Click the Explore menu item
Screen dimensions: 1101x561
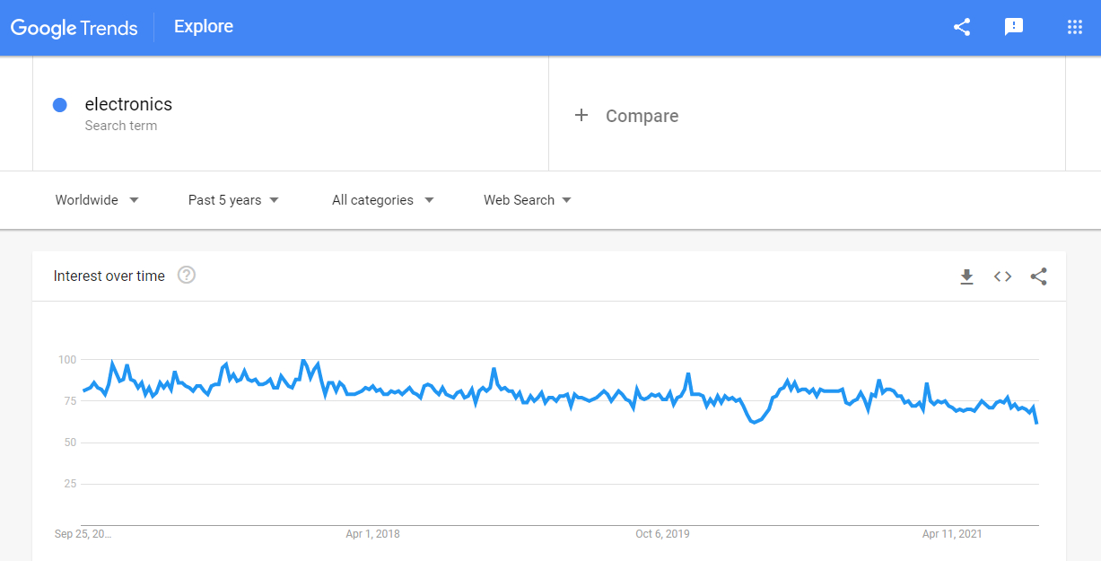click(x=203, y=27)
